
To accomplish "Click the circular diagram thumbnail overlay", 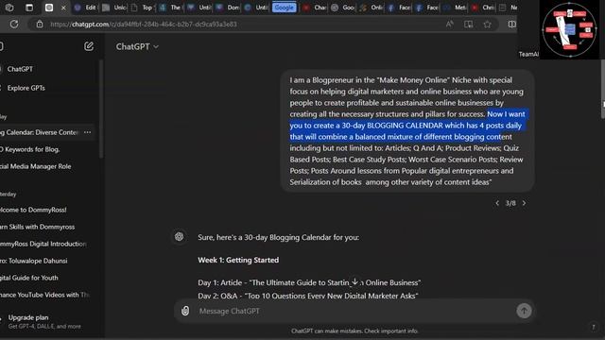I will pos(569,29).
